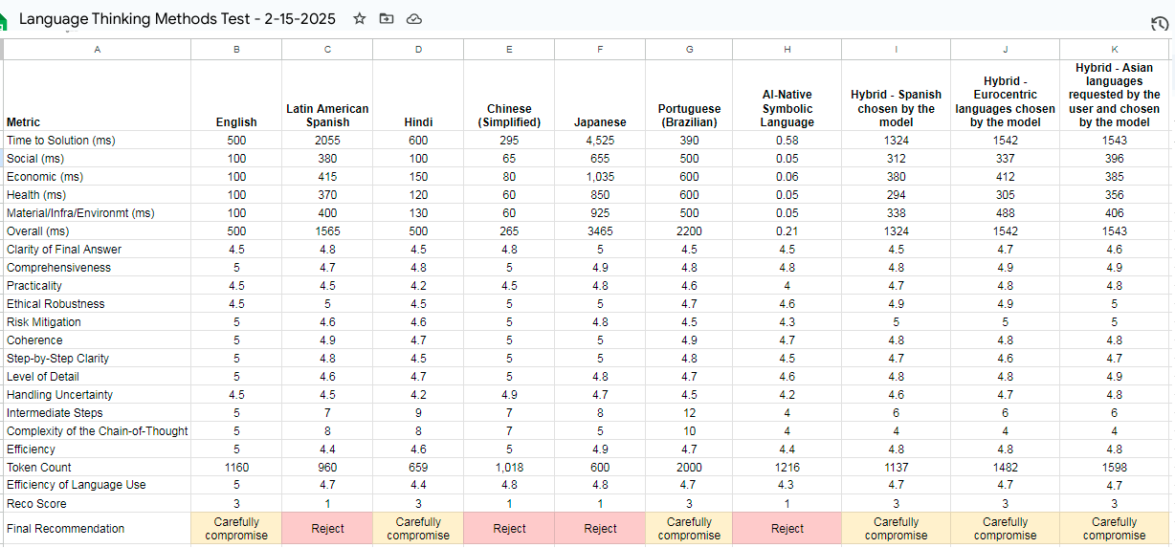Select column H header
The width and height of the screenshot is (1175, 548).
pyautogui.click(x=787, y=50)
